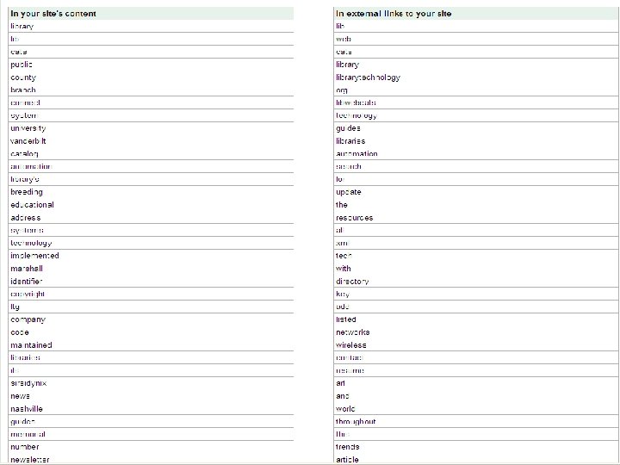
Task: Select 'guides' in the external links column
Action: click(x=348, y=128)
